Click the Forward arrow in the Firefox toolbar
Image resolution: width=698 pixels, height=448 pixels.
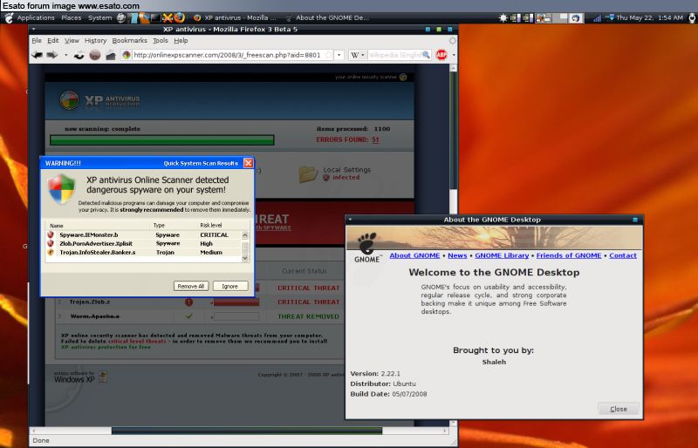pyautogui.click(x=52, y=55)
